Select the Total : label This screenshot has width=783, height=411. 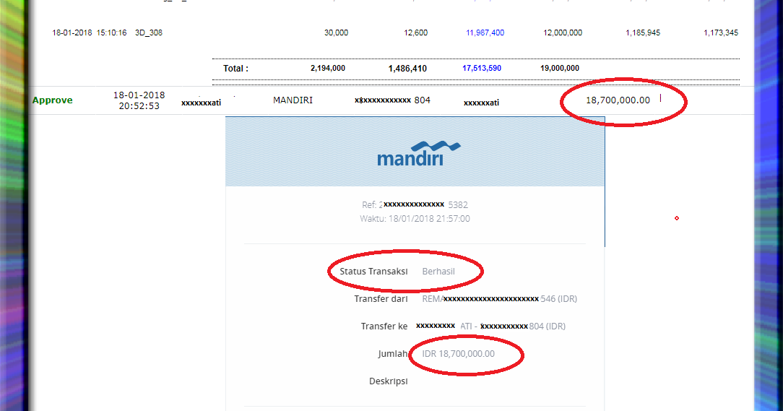click(235, 69)
